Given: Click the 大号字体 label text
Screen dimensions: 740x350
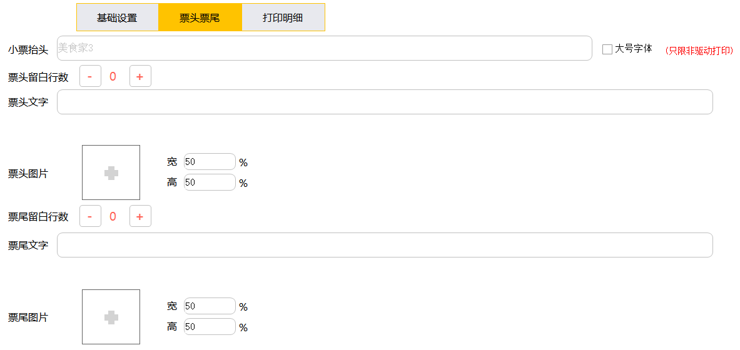Looking at the screenshot, I should click(x=634, y=49).
